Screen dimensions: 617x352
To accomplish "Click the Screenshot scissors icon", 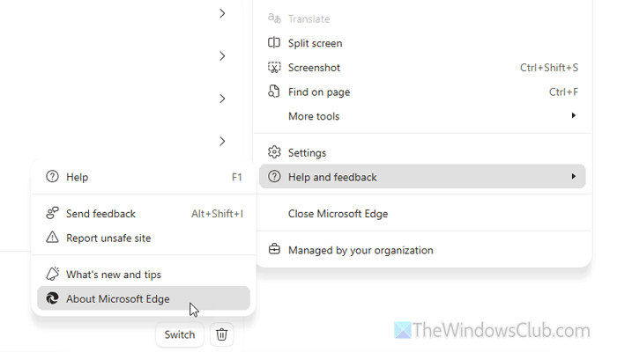I will click(x=274, y=68).
